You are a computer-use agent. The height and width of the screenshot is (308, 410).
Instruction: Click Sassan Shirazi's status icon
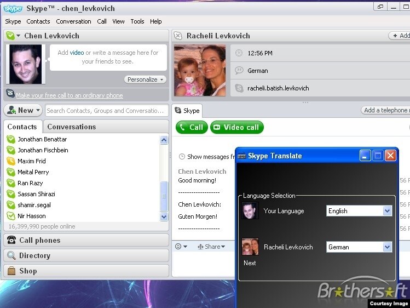11,194
